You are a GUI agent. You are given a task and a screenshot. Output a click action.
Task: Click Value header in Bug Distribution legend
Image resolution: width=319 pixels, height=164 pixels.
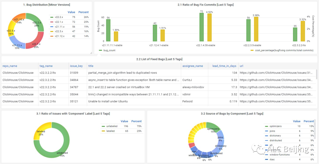71,12
